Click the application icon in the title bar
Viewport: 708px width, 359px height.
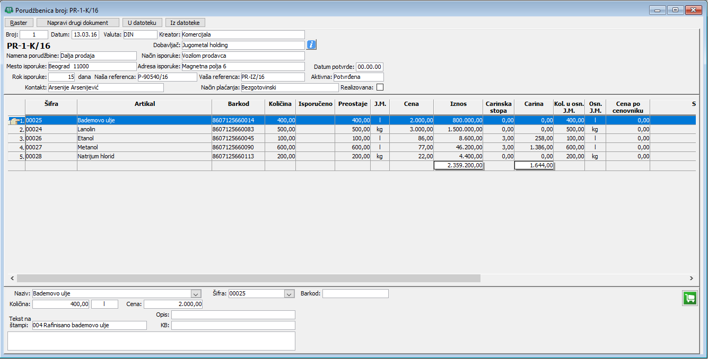pyautogui.click(x=9, y=10)
